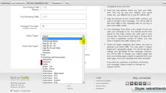The height and width of the screenshot is (93, 166).
Task: Open the Terms and Conditions link
Action: point(103,81)
